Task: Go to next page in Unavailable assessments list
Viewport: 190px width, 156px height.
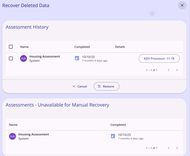Action: pos(177,148)
